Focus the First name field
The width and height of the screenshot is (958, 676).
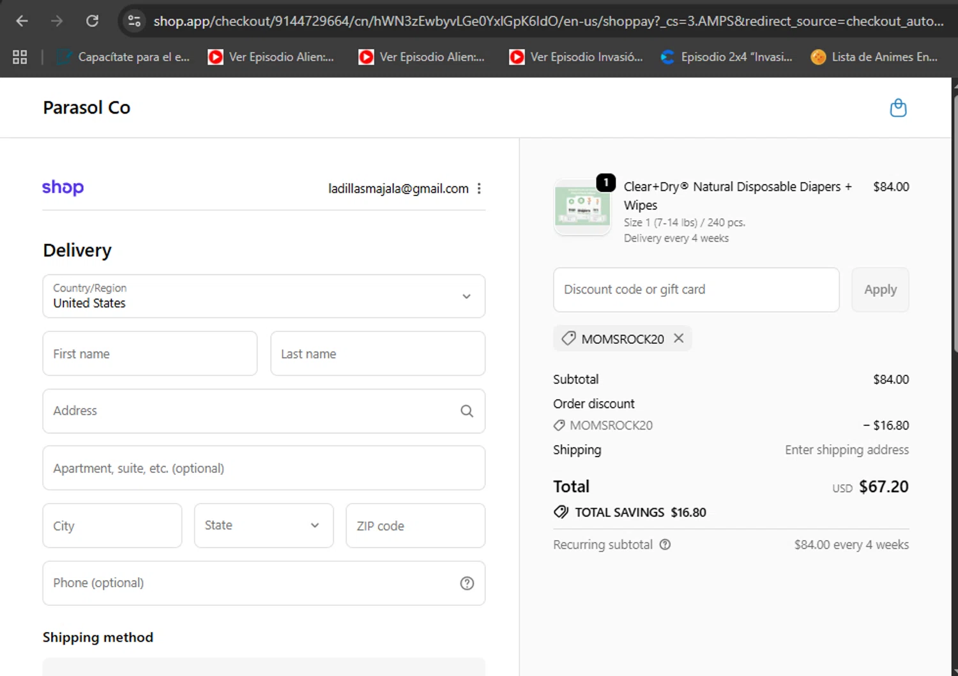pyautogui.click(x=150, y=354)
